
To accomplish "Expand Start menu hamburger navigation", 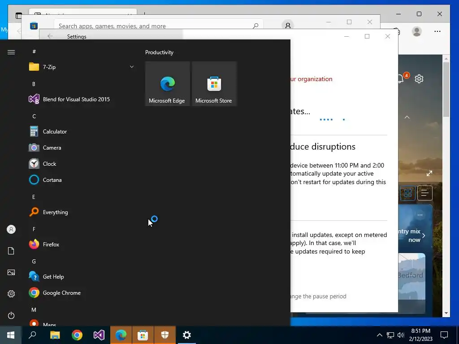I will (11, 52).
